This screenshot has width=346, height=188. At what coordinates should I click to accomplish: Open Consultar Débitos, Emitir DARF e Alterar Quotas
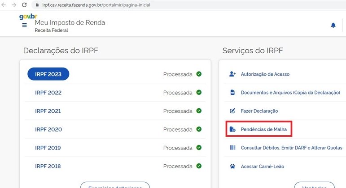(292, 148)
